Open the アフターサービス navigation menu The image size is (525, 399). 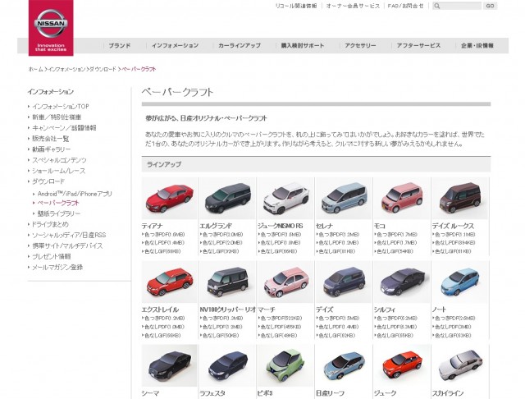click(x=418, y=45)
